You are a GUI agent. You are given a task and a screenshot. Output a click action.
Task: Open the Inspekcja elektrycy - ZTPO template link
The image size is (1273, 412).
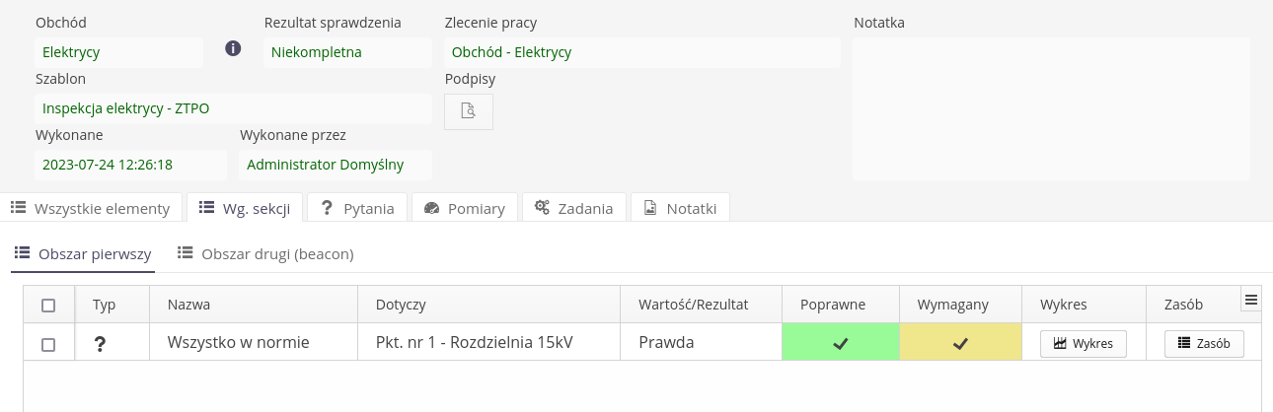coord(125,108)
